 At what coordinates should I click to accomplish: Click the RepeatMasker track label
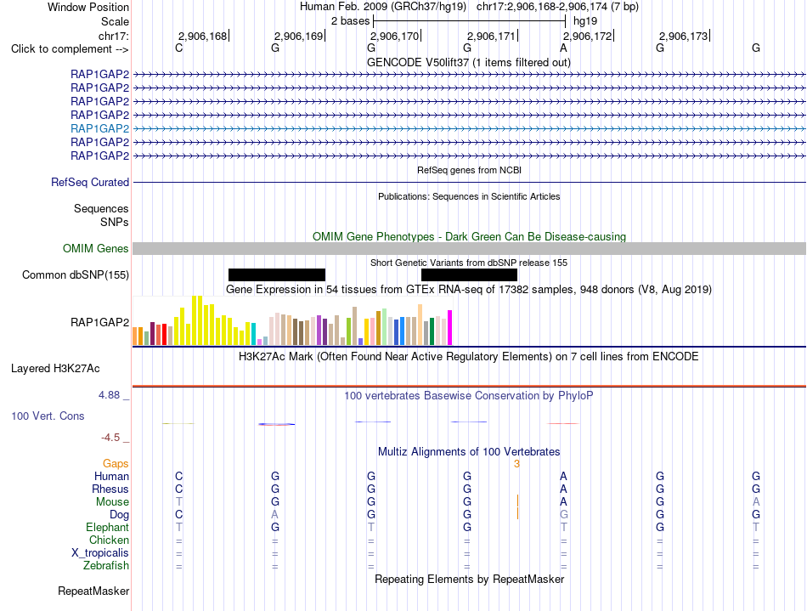93,591
